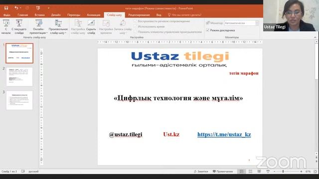Viewport: 319px width, 179px height.
Task: Open the Примечания comments pane
Action: tap(223, 172)
